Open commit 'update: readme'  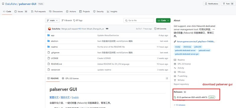pyautogui.click(x=104, y=70)
